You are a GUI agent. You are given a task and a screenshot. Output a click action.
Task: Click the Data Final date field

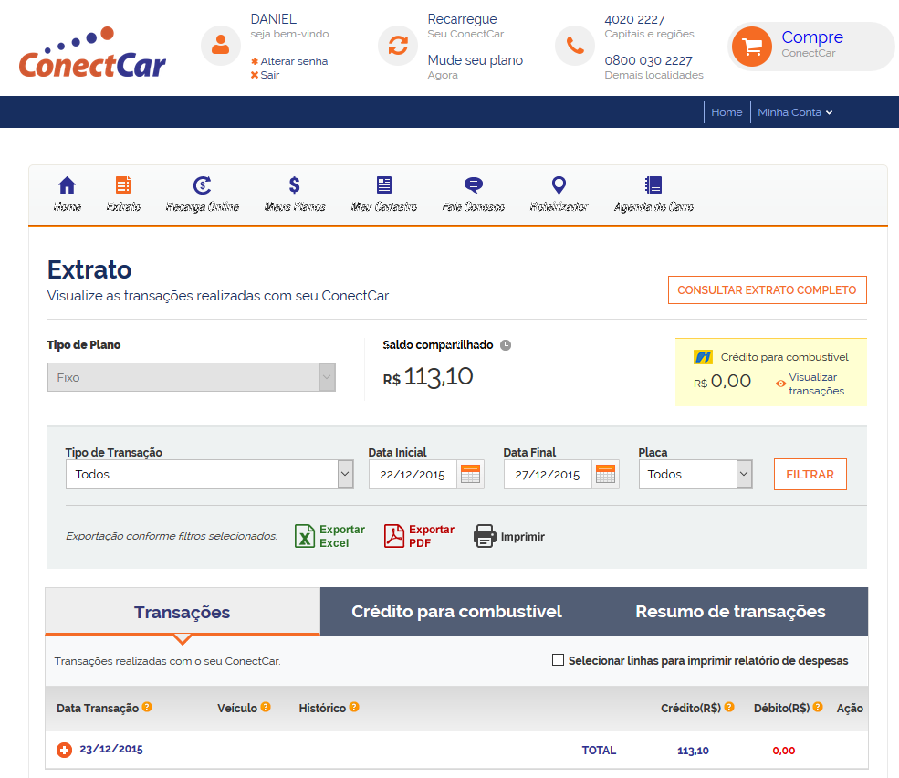(x=548, y=475)
